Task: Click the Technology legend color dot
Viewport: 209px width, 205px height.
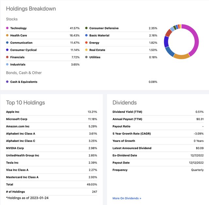Action: [x=7, y=28]
